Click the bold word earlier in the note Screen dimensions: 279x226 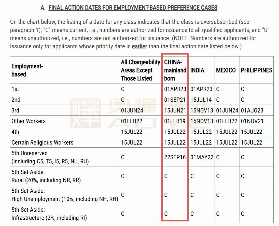click(139, 47)
